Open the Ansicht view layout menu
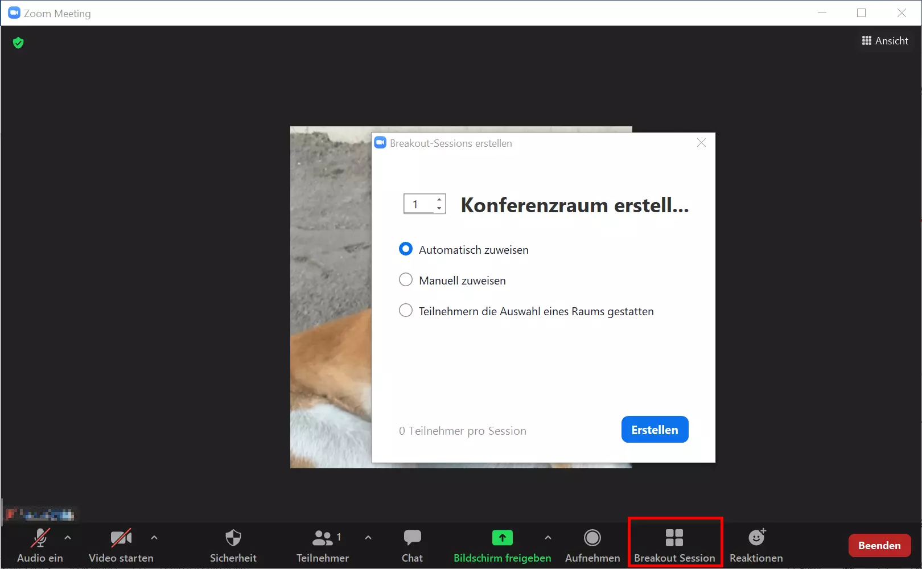Screen dimensions: 922x569 click(885, 41)
